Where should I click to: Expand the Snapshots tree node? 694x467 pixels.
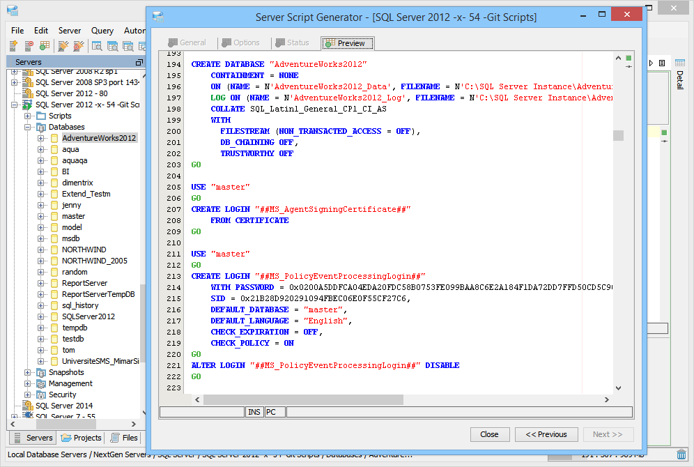[27, 372]
